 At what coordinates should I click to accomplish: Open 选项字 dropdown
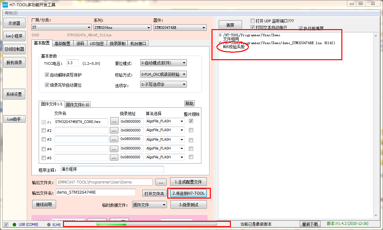[x=163, y=84]
